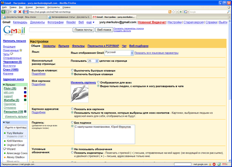The image size is (232, 167).
Task: Open the Написать письмо link
Action: 15,41
